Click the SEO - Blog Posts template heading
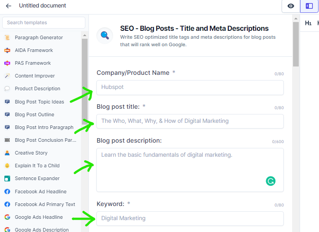319x232 pixels. click(194, 29)
